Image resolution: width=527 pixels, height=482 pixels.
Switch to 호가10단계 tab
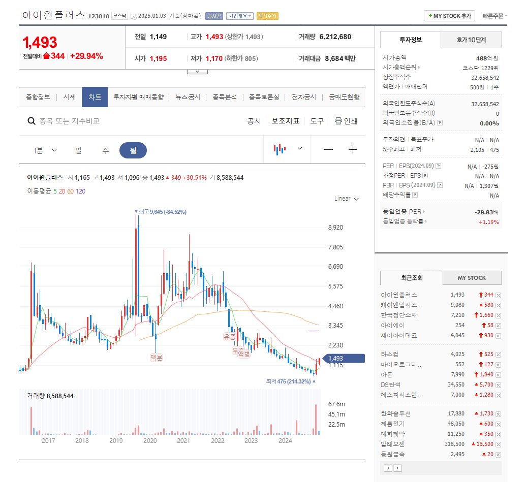coord(471,40)
